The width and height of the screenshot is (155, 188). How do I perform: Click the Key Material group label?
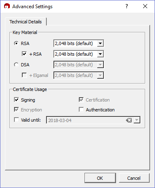pyautogui.click(x=25, y=32)
